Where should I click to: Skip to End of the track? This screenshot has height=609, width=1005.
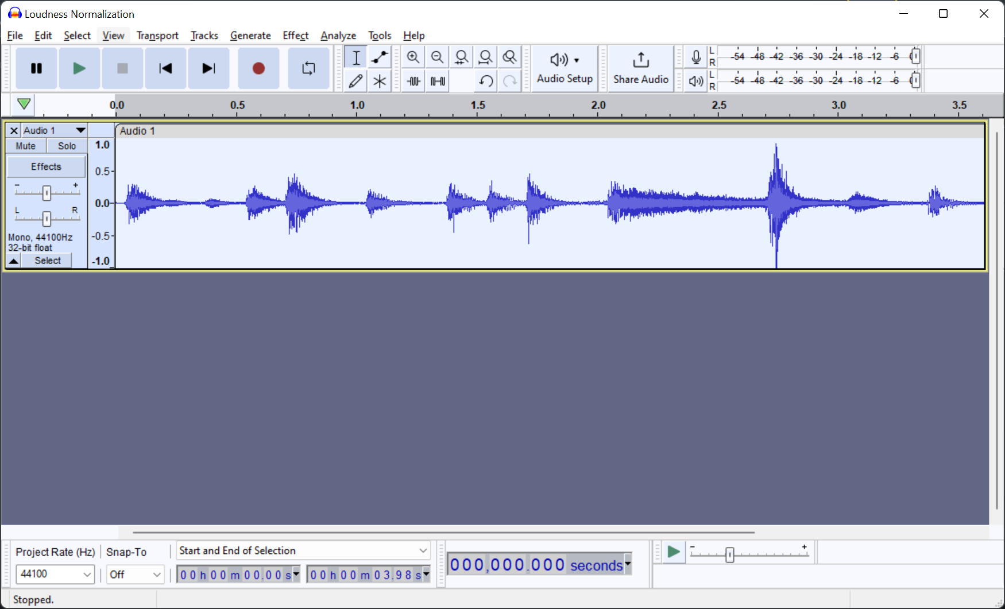pyautogui.click(x=208, y=68)
